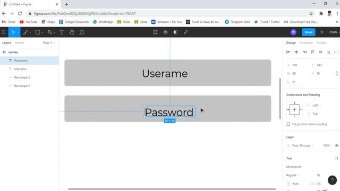
Task: Click the Use as mask icon
Action: (175, 32)
